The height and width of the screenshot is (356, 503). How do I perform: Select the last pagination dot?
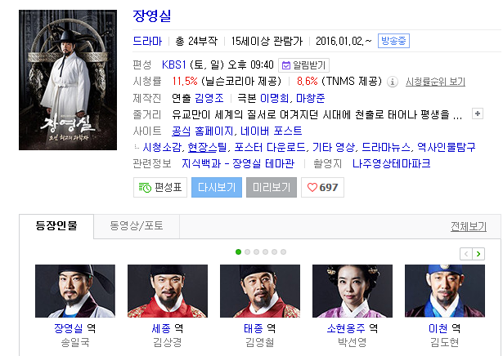283,252
